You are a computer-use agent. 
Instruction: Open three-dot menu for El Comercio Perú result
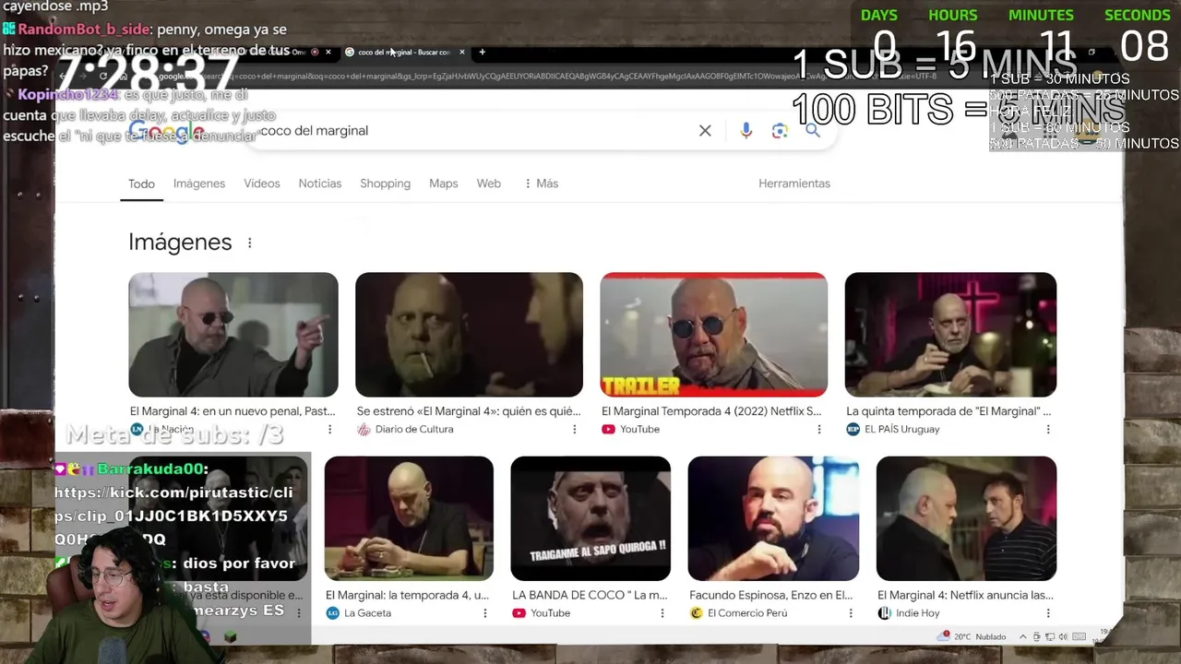pyautogui.click(x=851, y=613)
